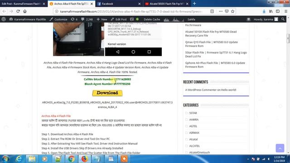Save page to Pocket
Viewport: 290px width, 163px height.
click(227, 11)
